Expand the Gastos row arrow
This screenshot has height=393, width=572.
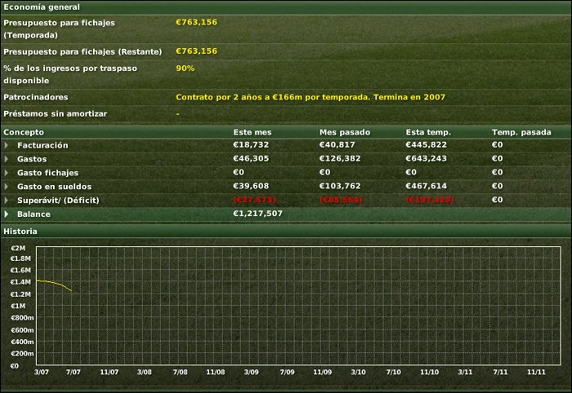pos(7,159)
